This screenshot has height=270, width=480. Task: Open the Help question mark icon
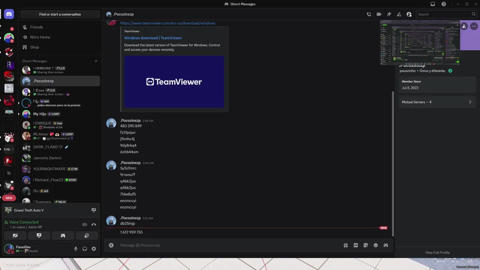(444, 4)
